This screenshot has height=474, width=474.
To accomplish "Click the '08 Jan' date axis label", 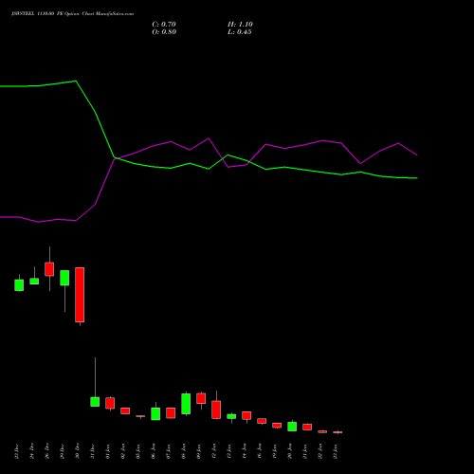I will tap(184, 451).
